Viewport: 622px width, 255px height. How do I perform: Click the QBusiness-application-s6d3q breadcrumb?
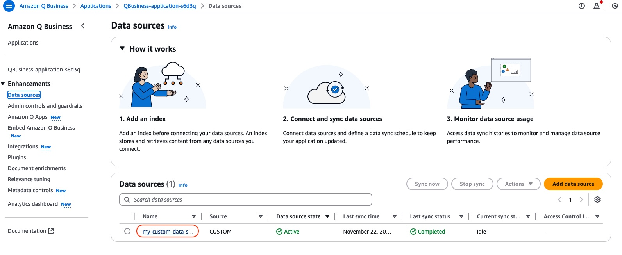160,6
